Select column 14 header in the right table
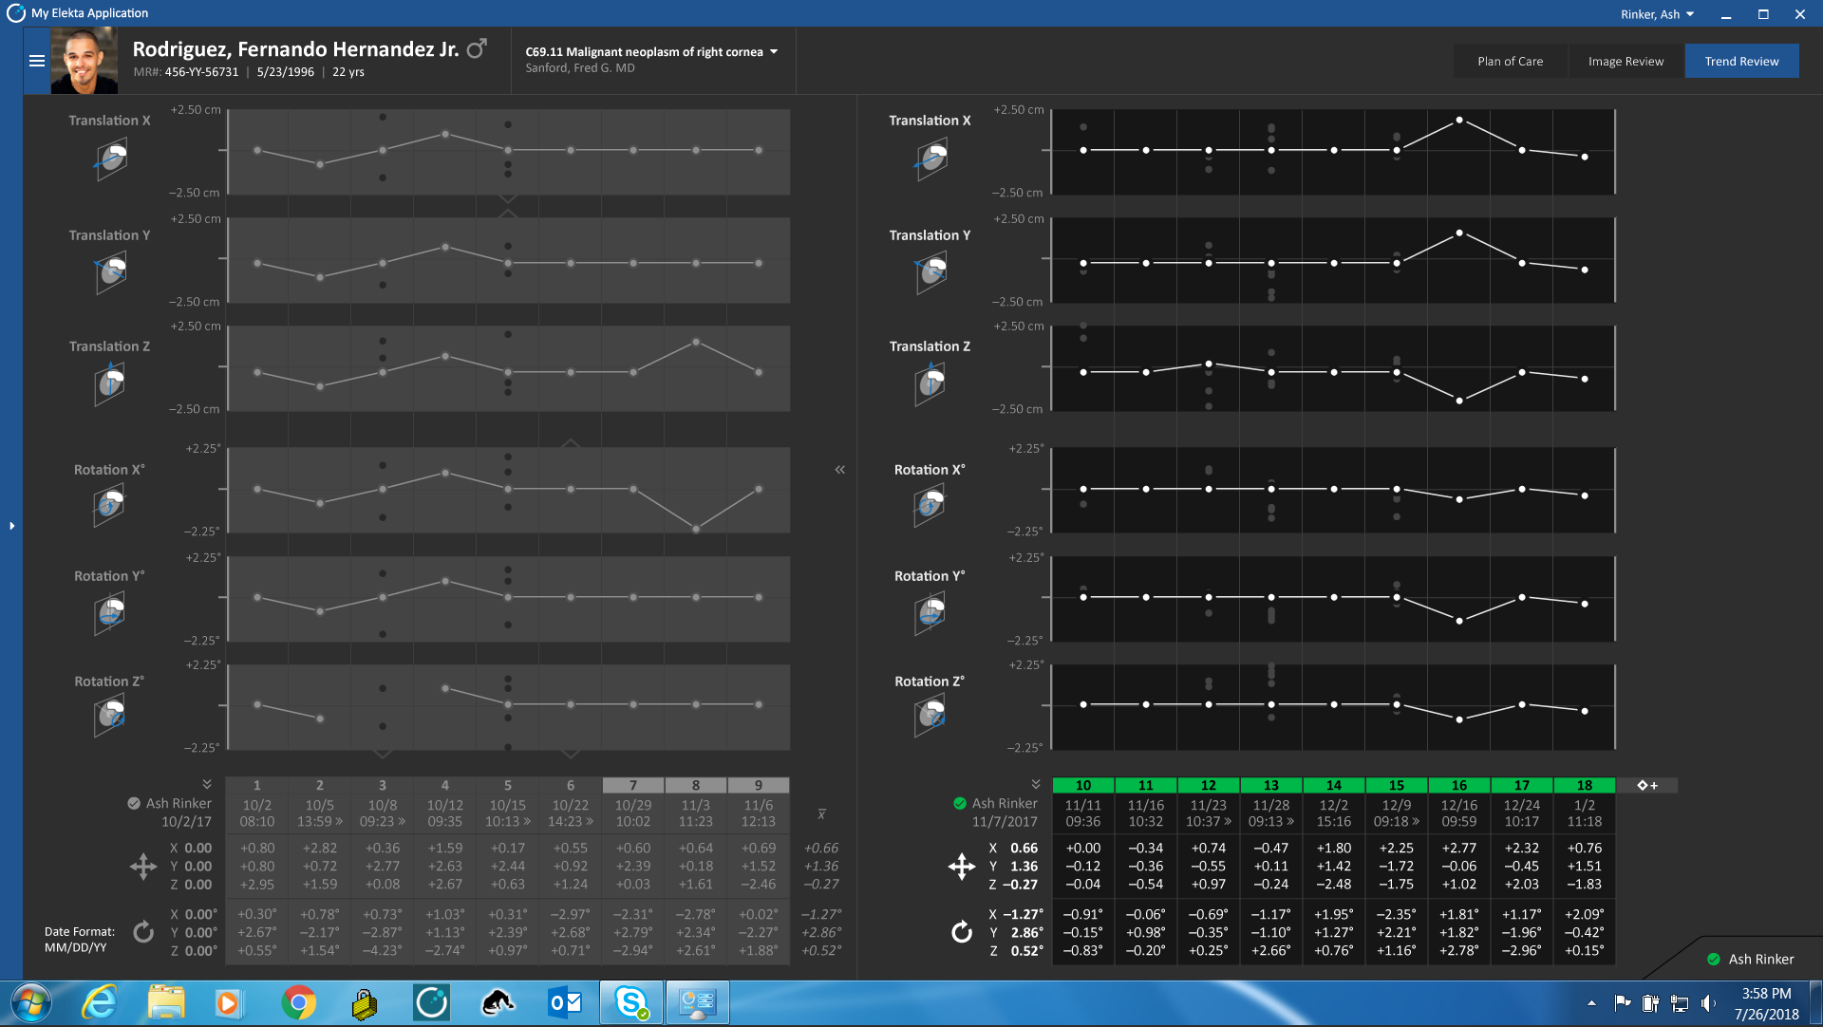The width and height of the screenshot is (1823, 1027). 1334,785
